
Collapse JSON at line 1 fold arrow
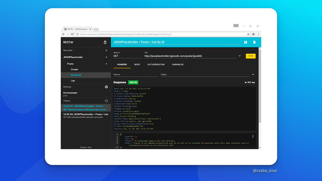pyautogui.click(x=119, y=134)
